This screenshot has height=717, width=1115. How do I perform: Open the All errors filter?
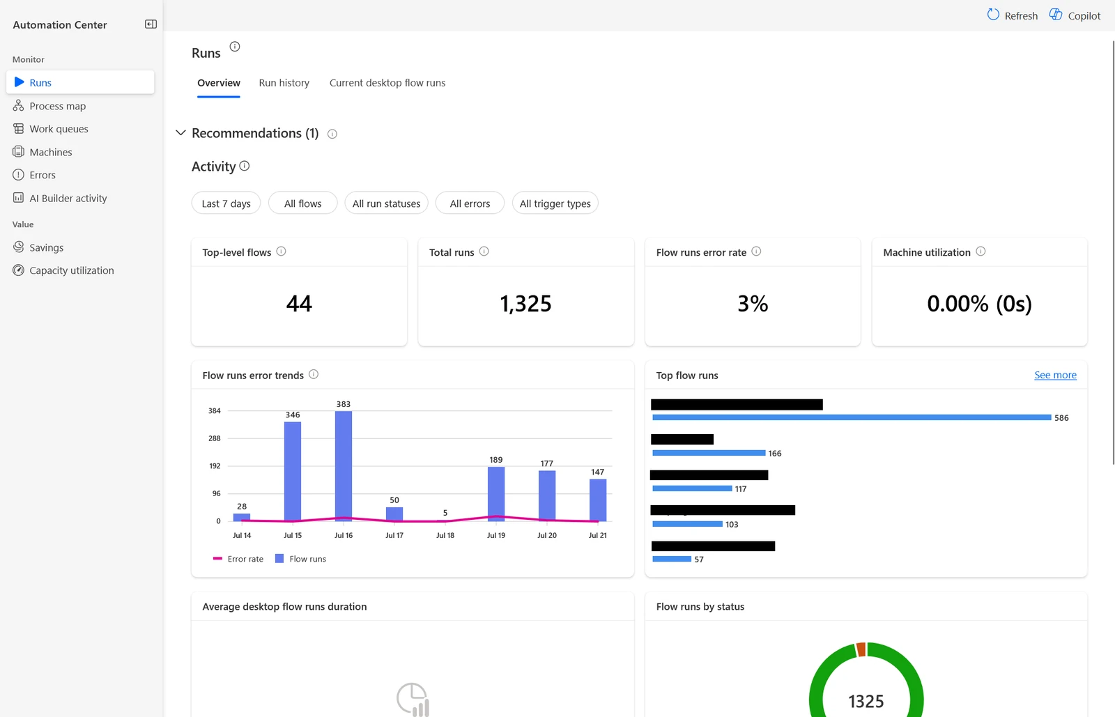470,203
